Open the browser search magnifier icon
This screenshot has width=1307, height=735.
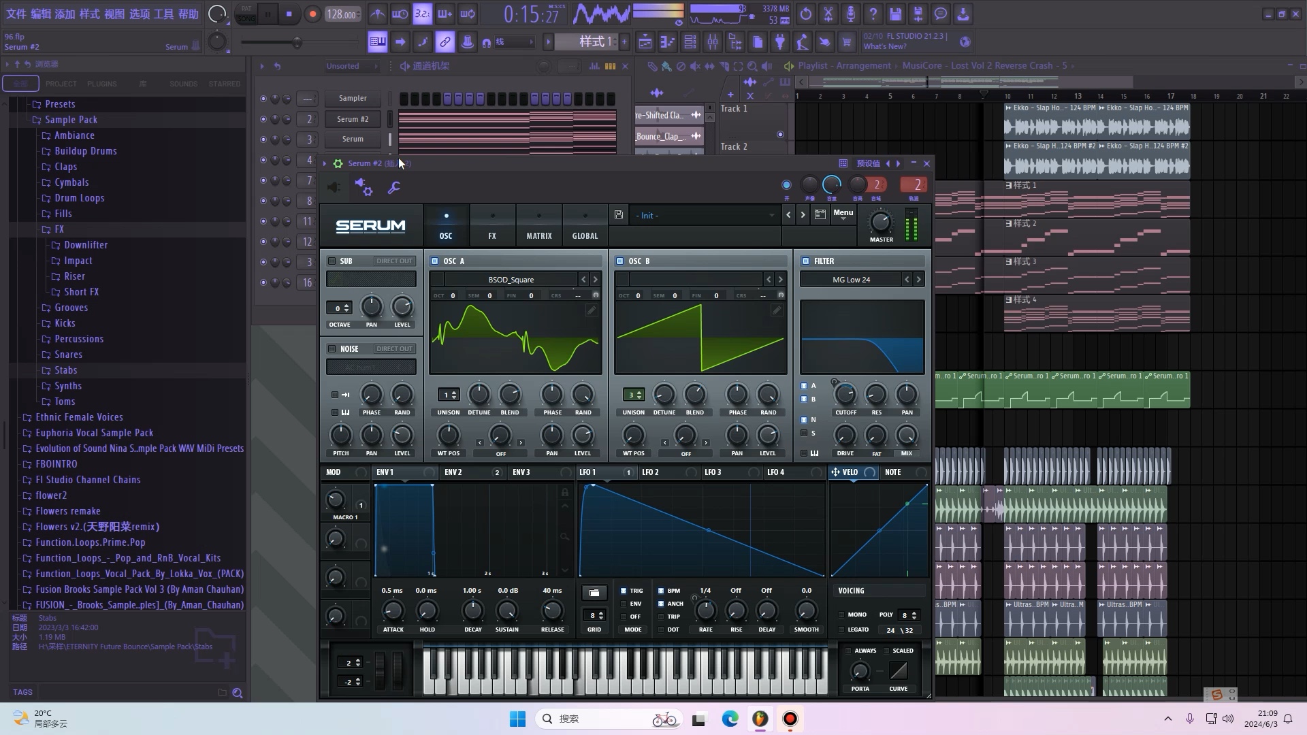click(x=238, y=693)
